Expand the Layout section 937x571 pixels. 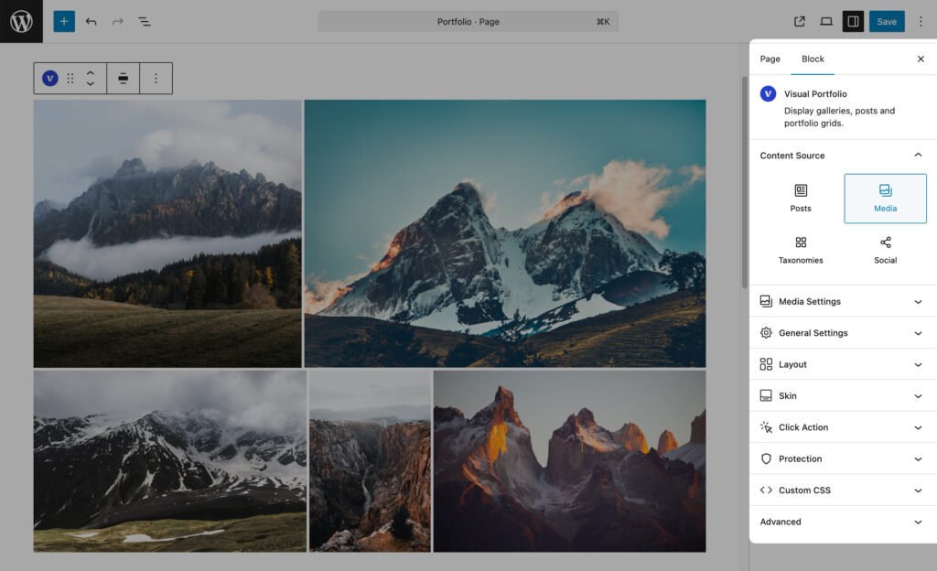click(x=842, y=364)
